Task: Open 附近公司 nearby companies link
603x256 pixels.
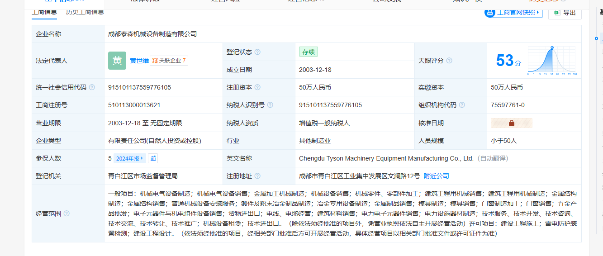Action: (x=436, y=176)
